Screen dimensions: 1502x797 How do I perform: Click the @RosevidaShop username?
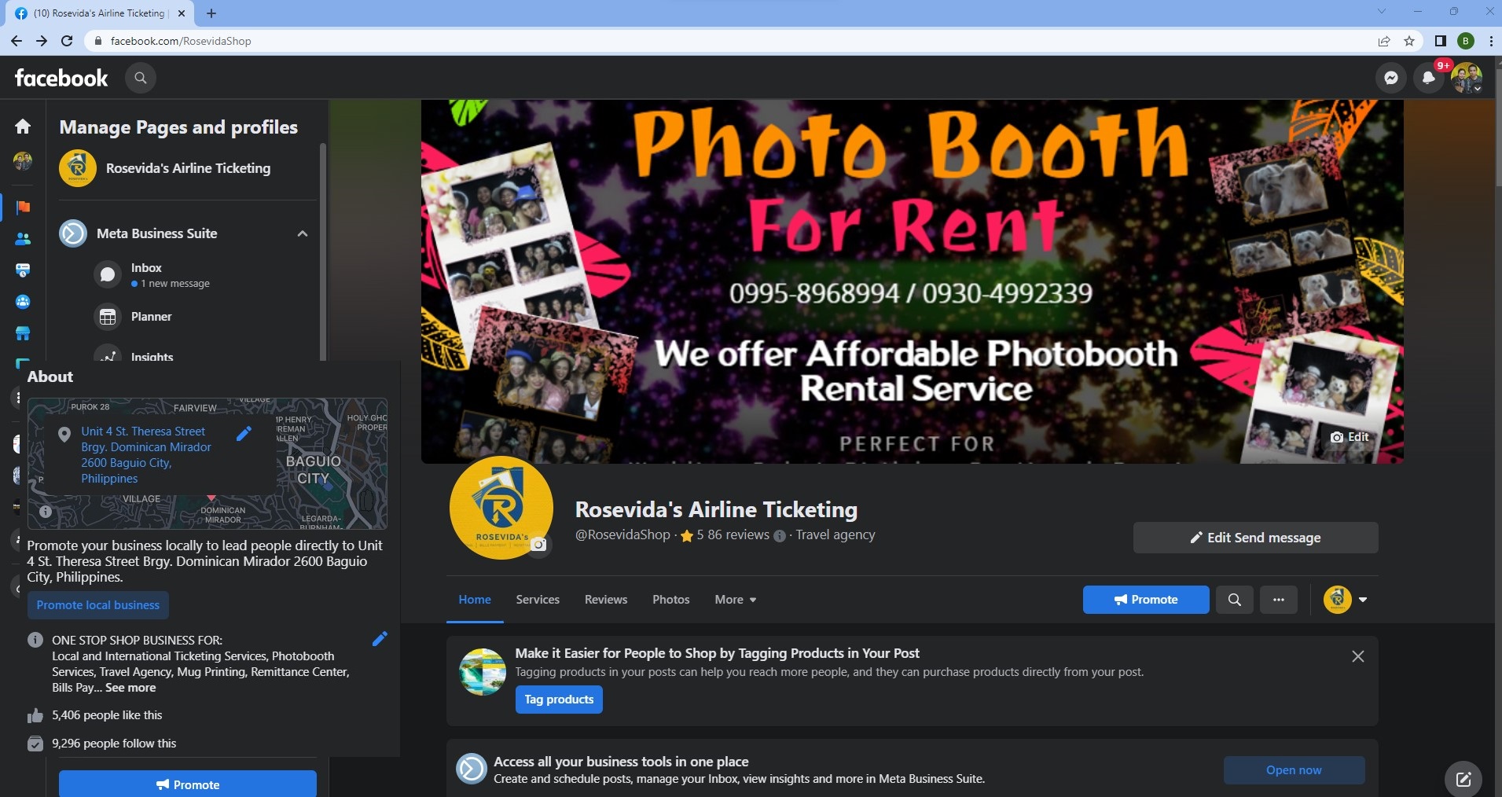point(622,535)
